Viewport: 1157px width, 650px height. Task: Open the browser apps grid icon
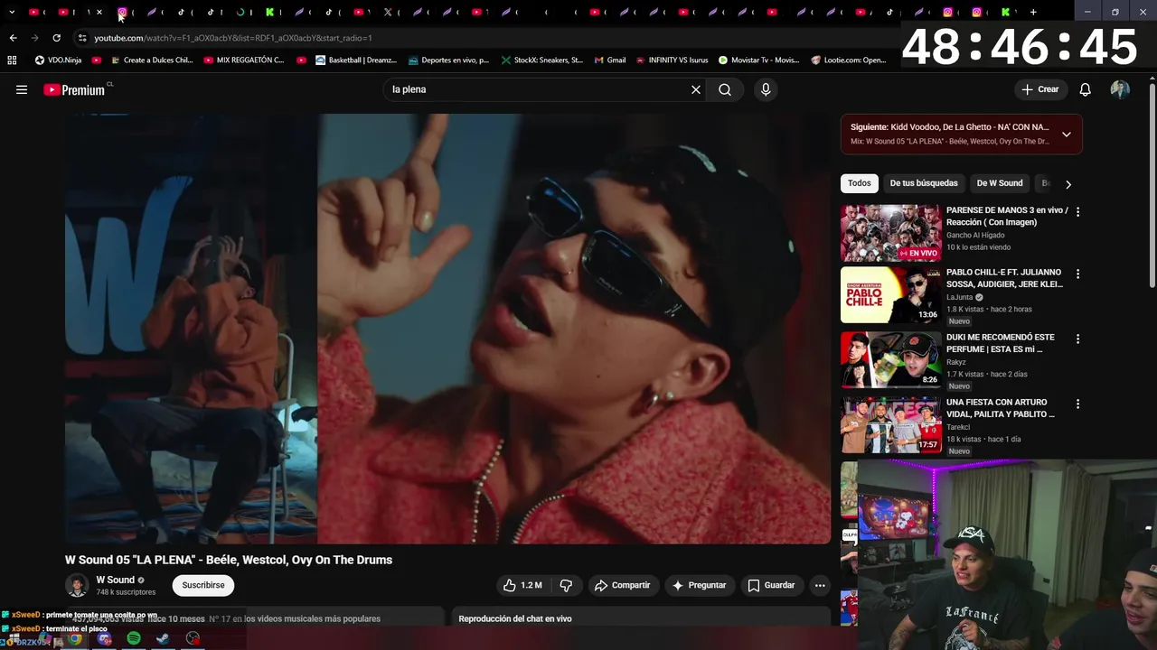[12, 60]
